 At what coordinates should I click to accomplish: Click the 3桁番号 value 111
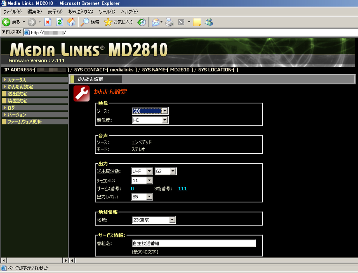pyautogui.click(x=182, y=189)
